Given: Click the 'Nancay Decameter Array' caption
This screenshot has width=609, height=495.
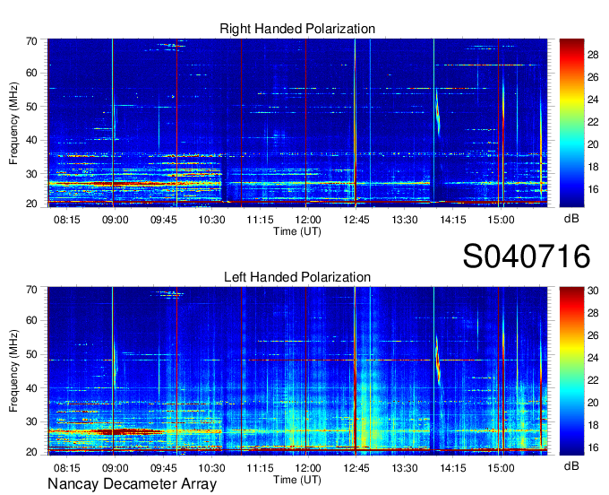Looking at the screenshot, I should (132, 483).
